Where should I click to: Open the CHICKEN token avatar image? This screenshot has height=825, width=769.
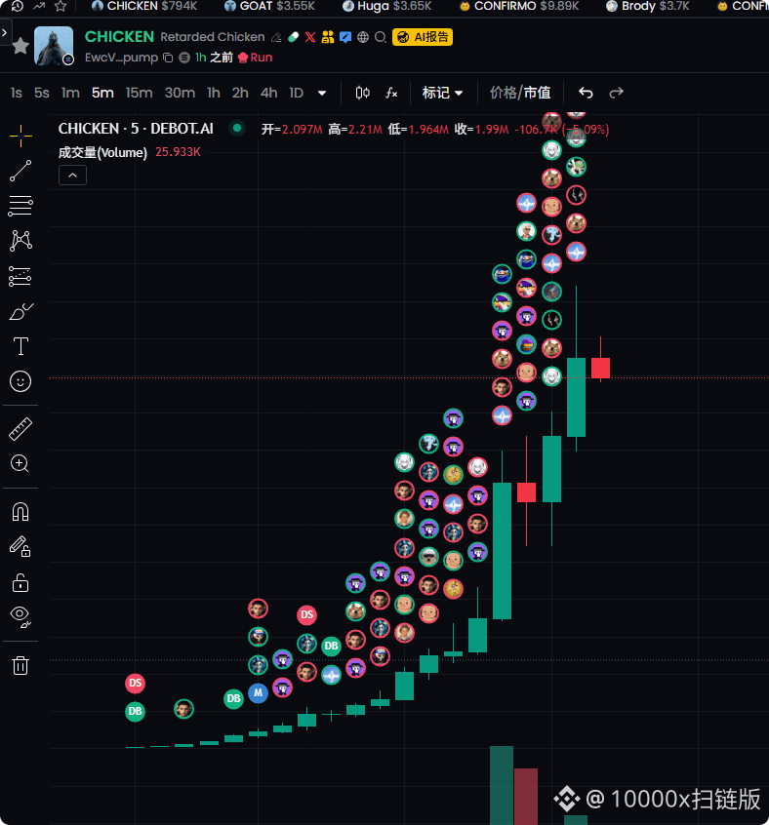pos(54,46)
